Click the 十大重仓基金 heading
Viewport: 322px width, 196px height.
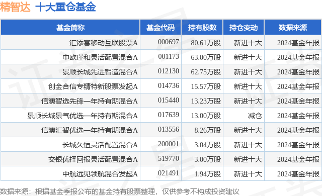[x=66, y=7]
